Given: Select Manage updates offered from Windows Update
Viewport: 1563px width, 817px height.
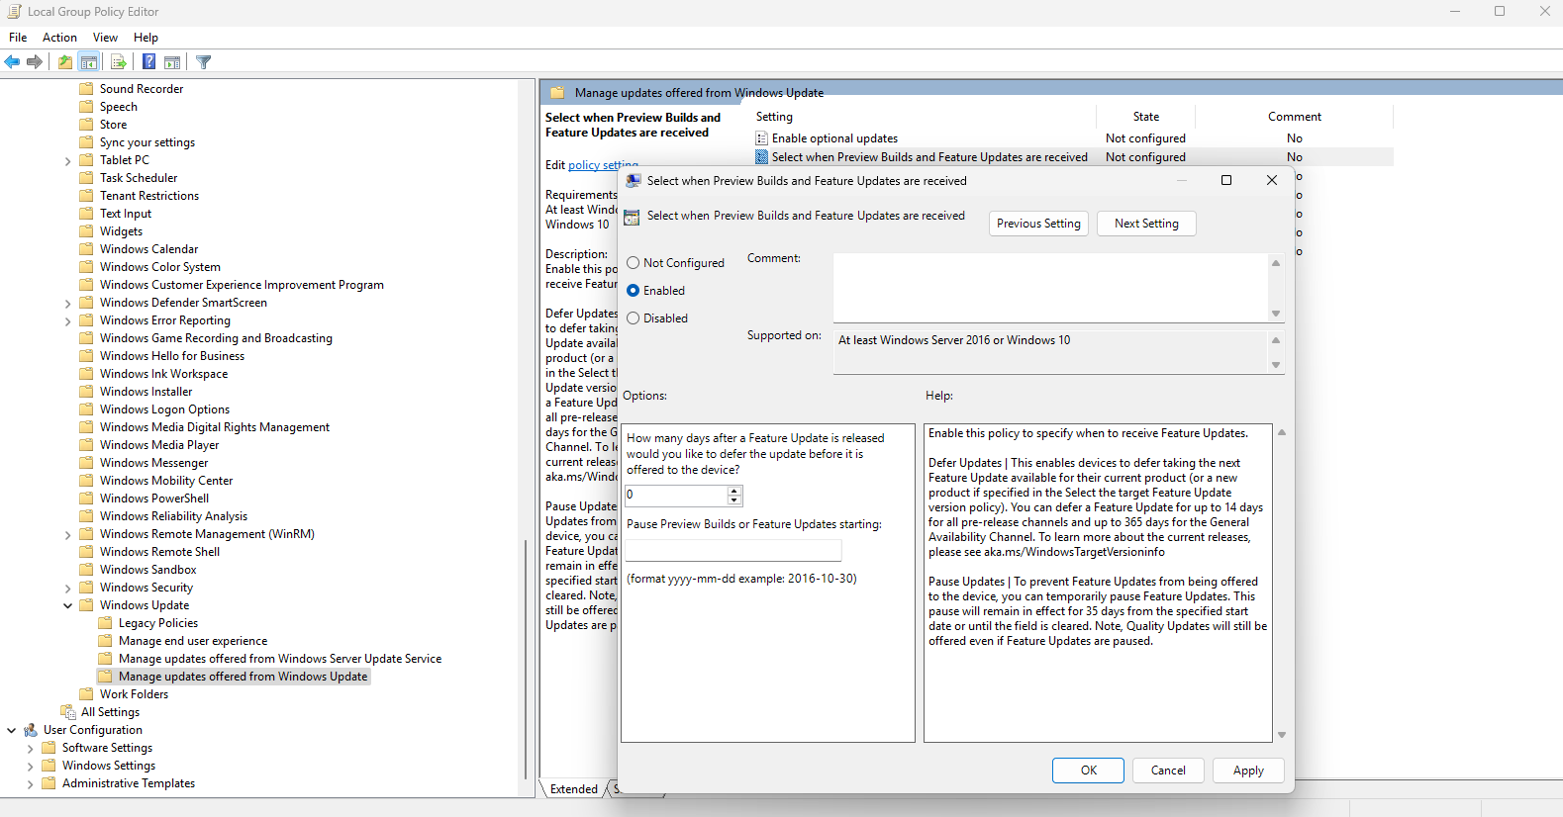Looking at the screenshot, I should pyautogui.click(x=243, y=677).
